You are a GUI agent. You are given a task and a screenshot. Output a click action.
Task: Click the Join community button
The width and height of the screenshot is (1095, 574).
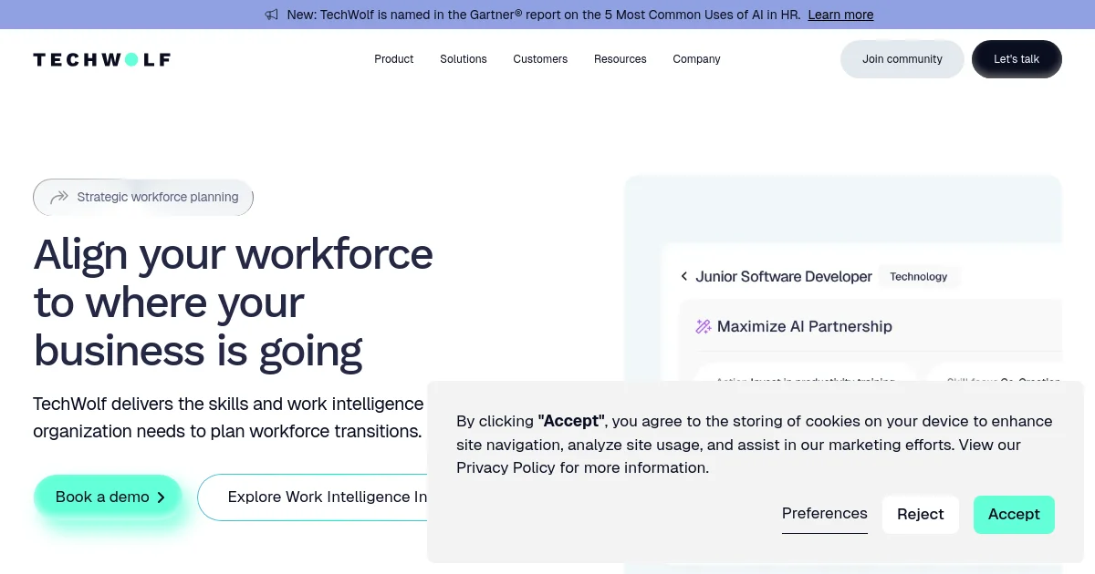[x=902, y=59]
